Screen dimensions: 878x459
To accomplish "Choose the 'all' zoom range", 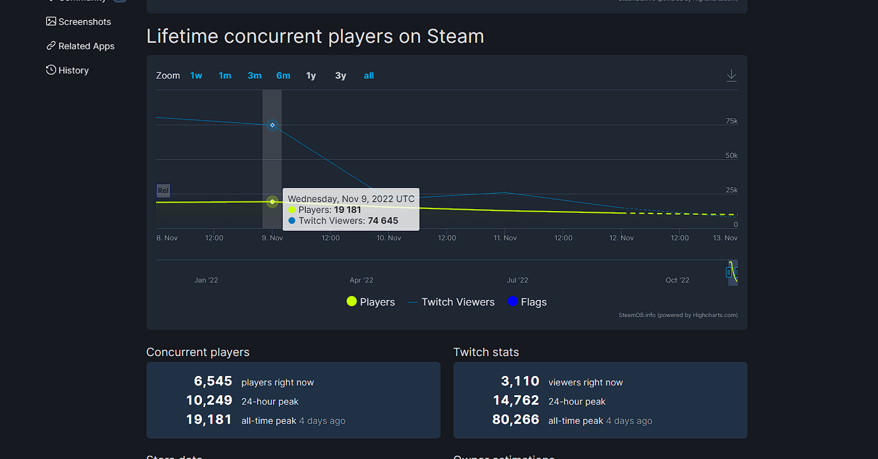I will [369, 75].
